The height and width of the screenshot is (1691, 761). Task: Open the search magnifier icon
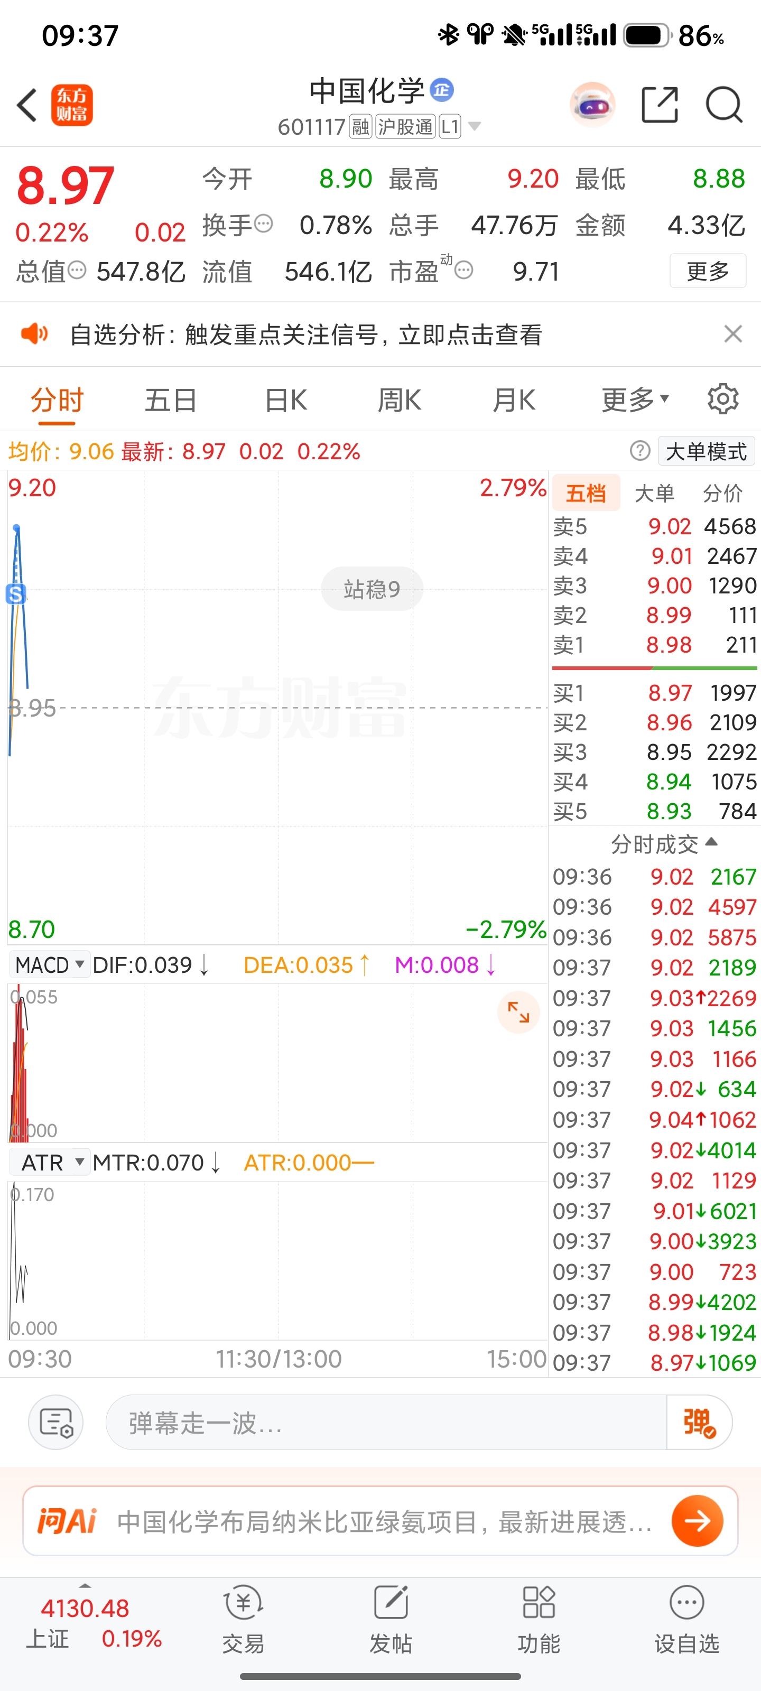pyautogui.click(x=723, y=105)
